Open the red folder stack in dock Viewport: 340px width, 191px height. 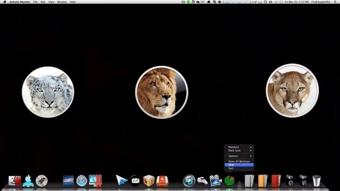point(276,181)
